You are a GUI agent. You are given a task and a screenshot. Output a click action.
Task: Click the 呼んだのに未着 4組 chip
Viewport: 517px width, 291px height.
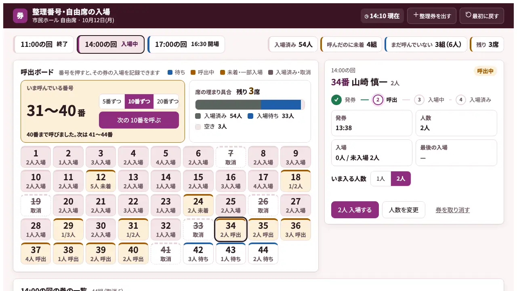[x=351, y=44]
